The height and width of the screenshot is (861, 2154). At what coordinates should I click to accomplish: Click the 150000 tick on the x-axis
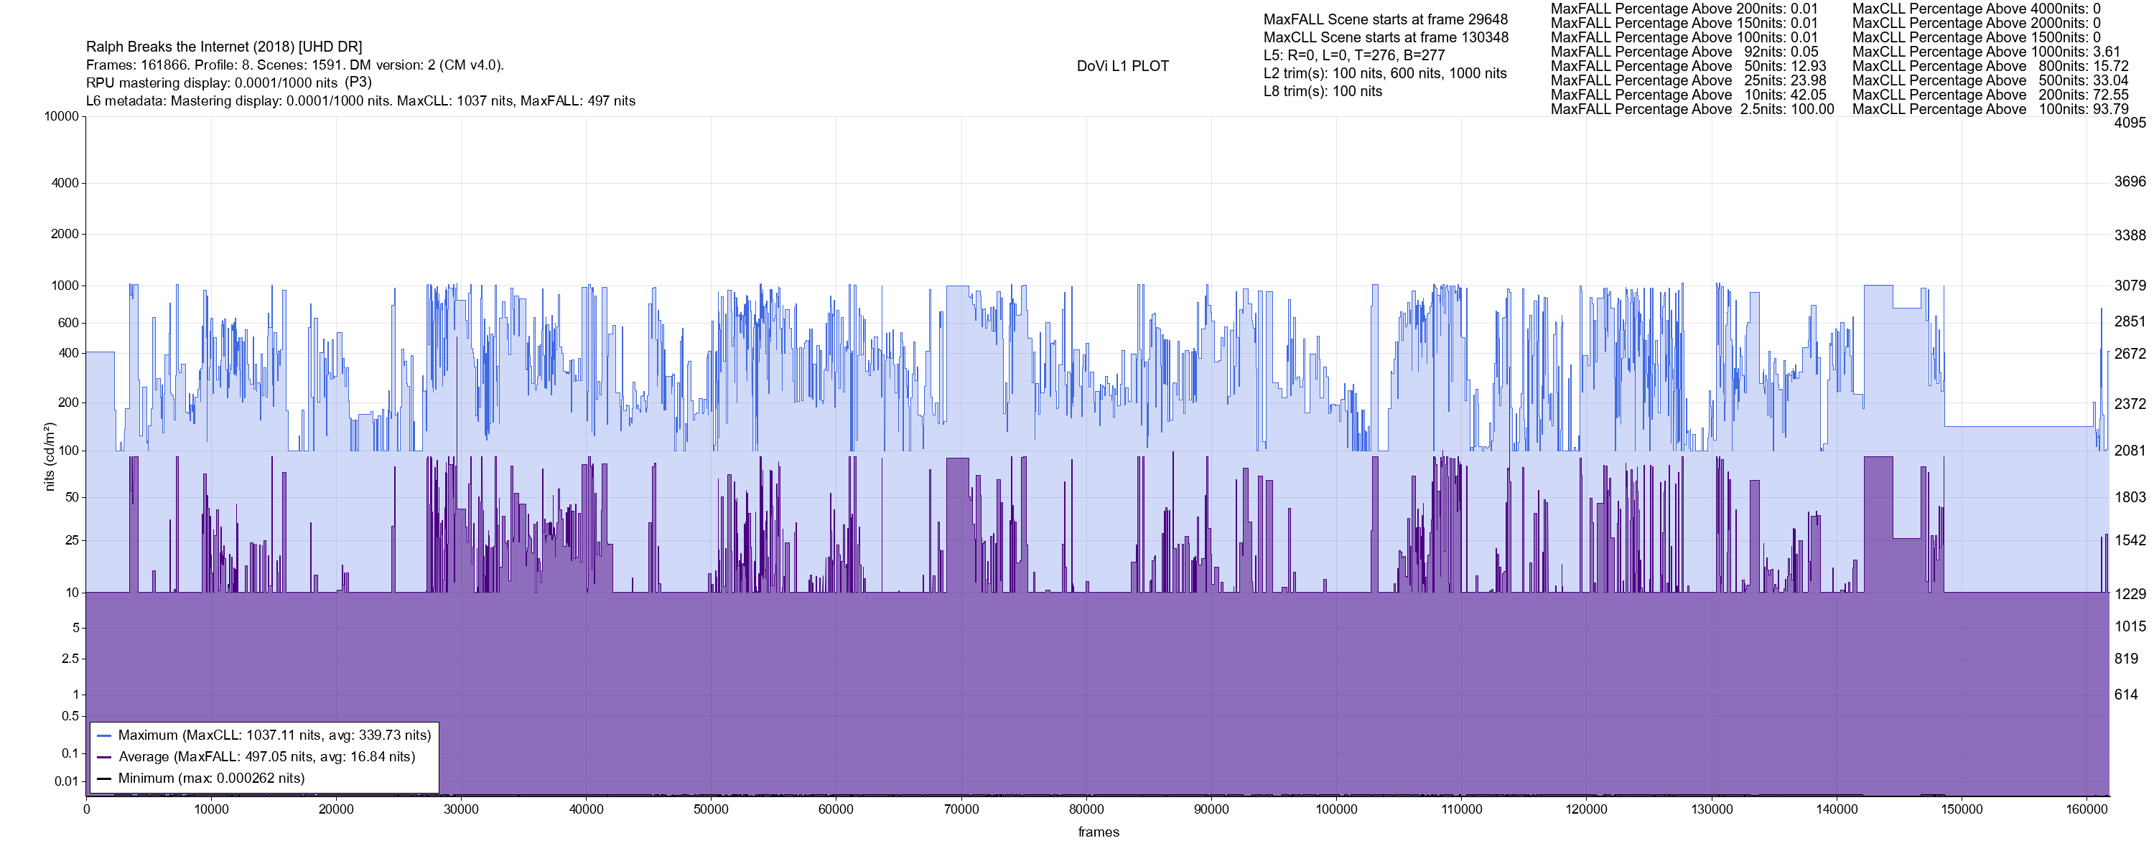1961,810
